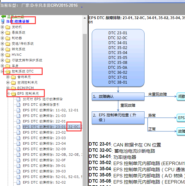Click the EPS 控制单元 open folder icon

14,94
